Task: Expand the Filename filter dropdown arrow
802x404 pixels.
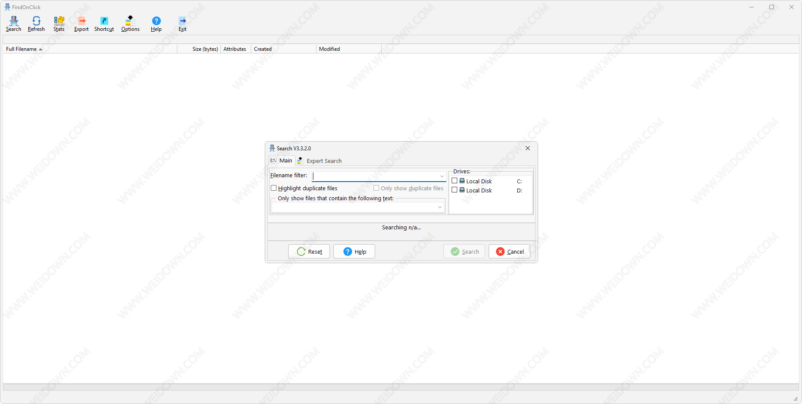Action: pos(442,176)
